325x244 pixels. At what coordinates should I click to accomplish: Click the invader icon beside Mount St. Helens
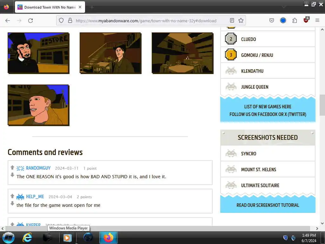pyautogui.click(x=231, y=169)
